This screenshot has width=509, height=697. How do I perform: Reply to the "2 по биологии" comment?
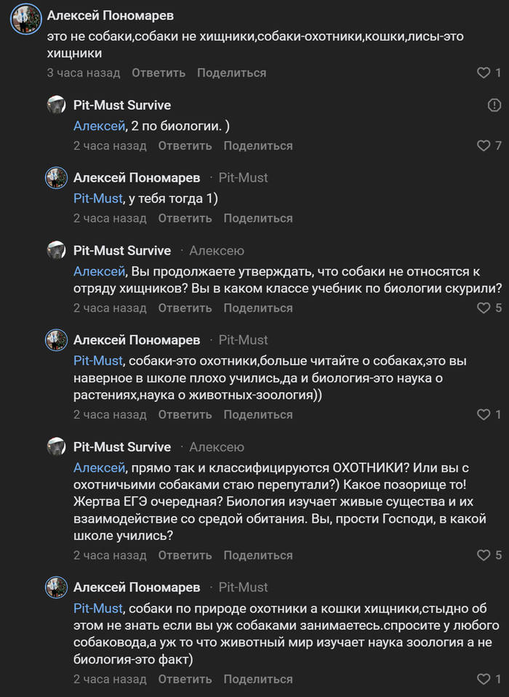point(185,145)
